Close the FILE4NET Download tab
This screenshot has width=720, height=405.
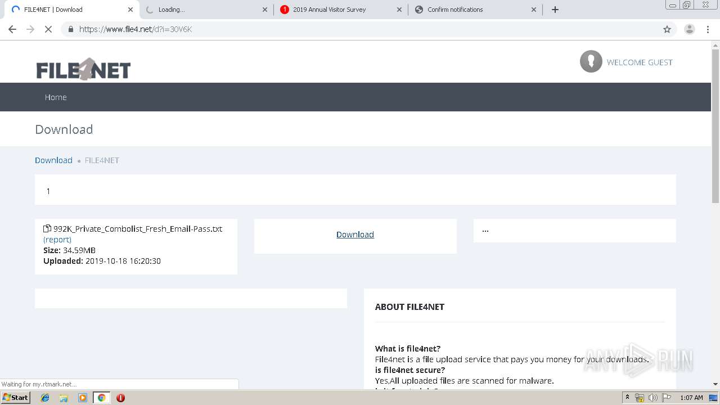130,10
